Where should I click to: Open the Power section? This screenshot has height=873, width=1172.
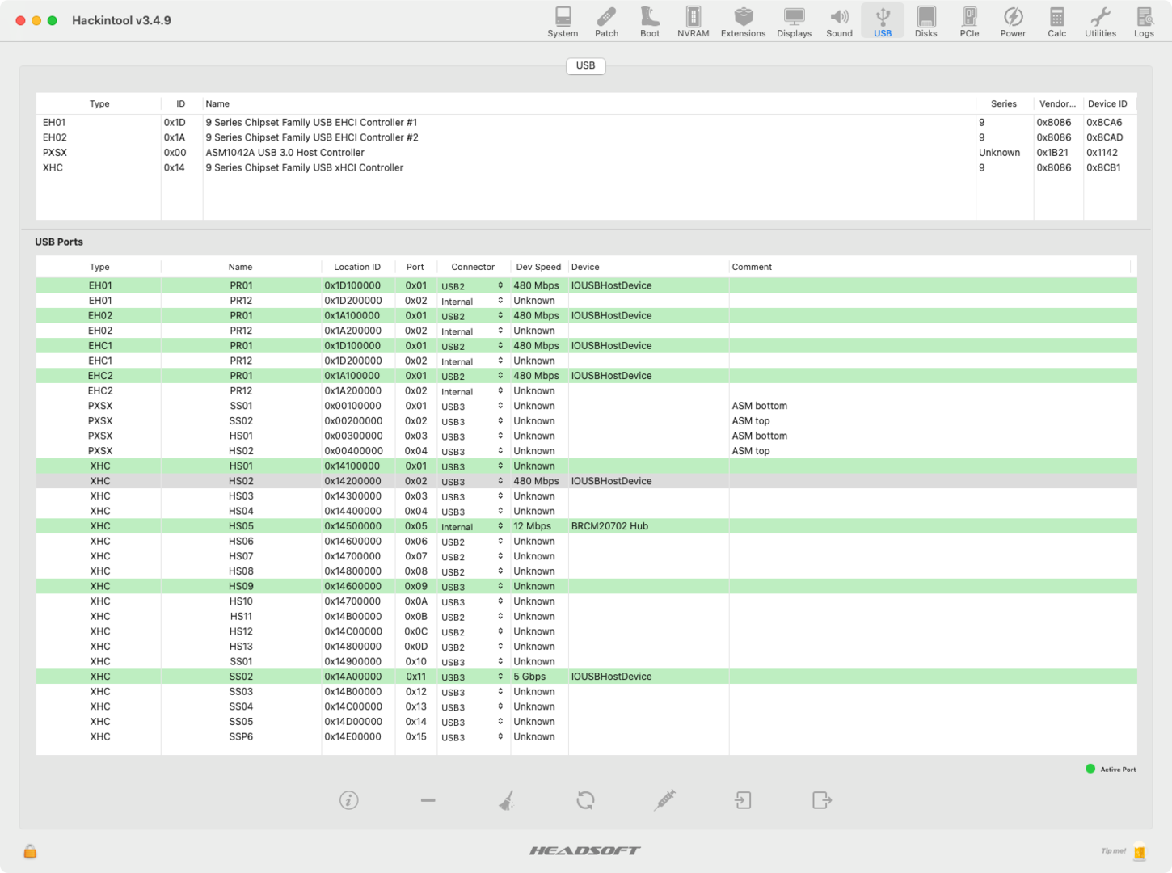click(x=1013, y=22)
